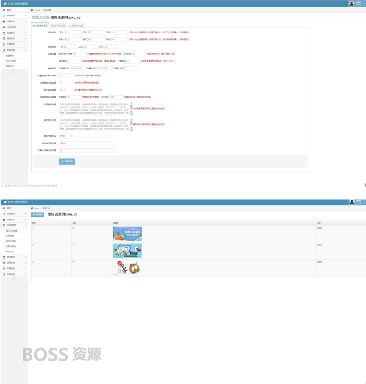Image resolution: width=366 pixels, height=384 pixels.
Task: Click red delete link in banner row 3
Action: pos(319,262)
